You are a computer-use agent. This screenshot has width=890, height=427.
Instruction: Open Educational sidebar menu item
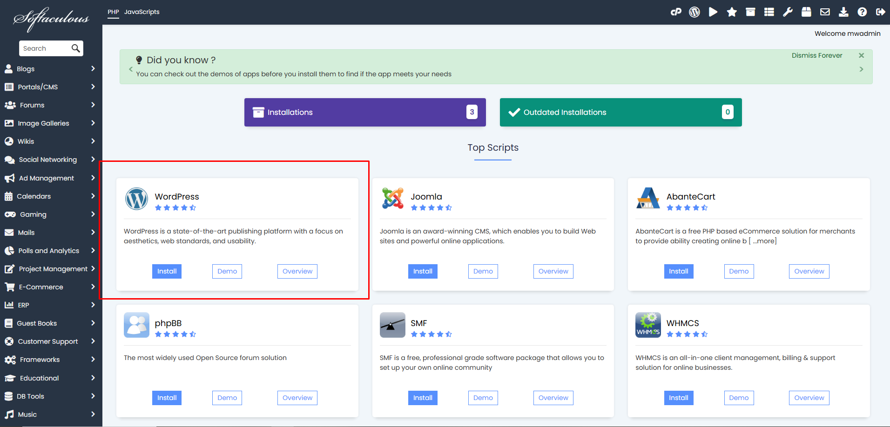point(50,378)
